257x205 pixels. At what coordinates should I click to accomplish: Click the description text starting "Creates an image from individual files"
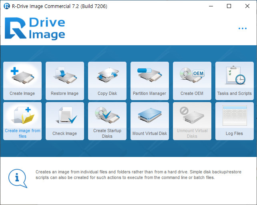coord(139,175)
